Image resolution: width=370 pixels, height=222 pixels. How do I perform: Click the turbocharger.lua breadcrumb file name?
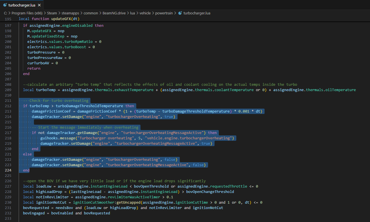click(x=197, y=13)
